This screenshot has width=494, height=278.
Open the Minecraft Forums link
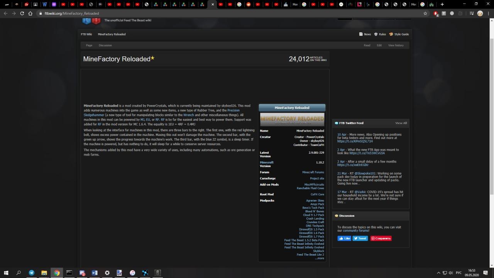pos(313,172)
